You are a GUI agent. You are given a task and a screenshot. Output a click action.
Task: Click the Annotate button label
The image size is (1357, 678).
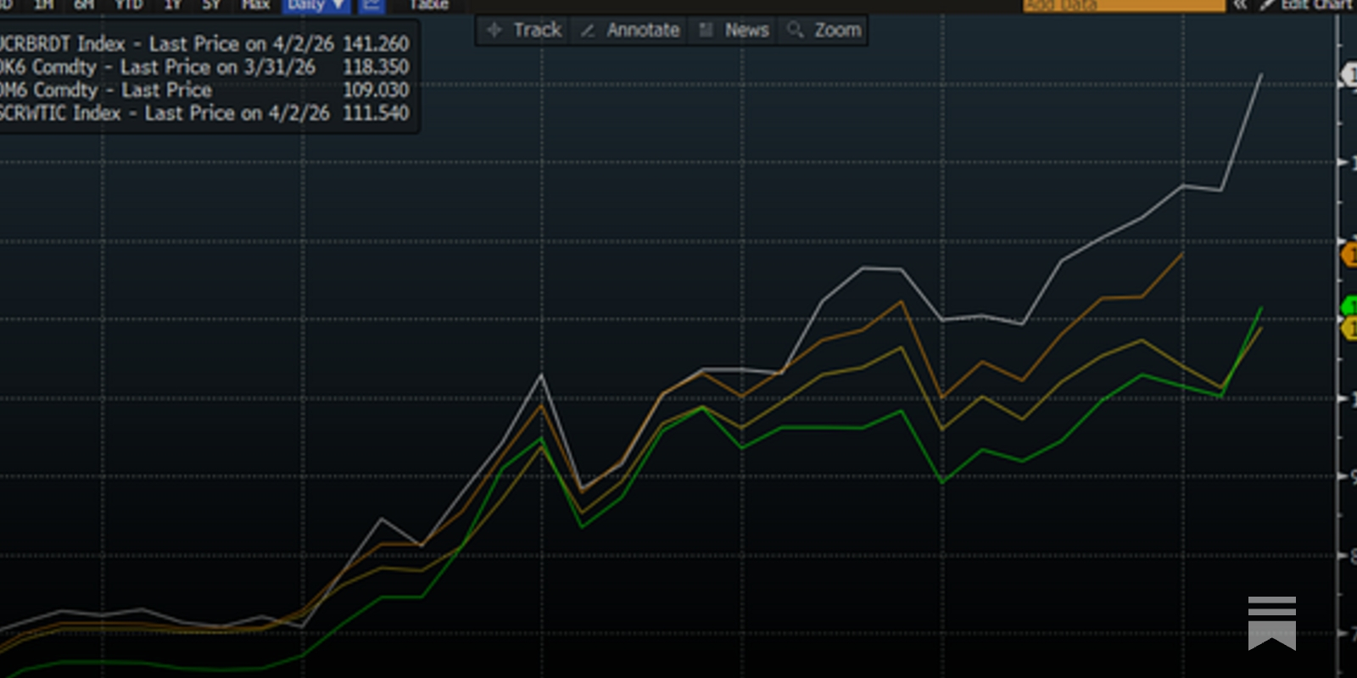(x=643, y=31)
